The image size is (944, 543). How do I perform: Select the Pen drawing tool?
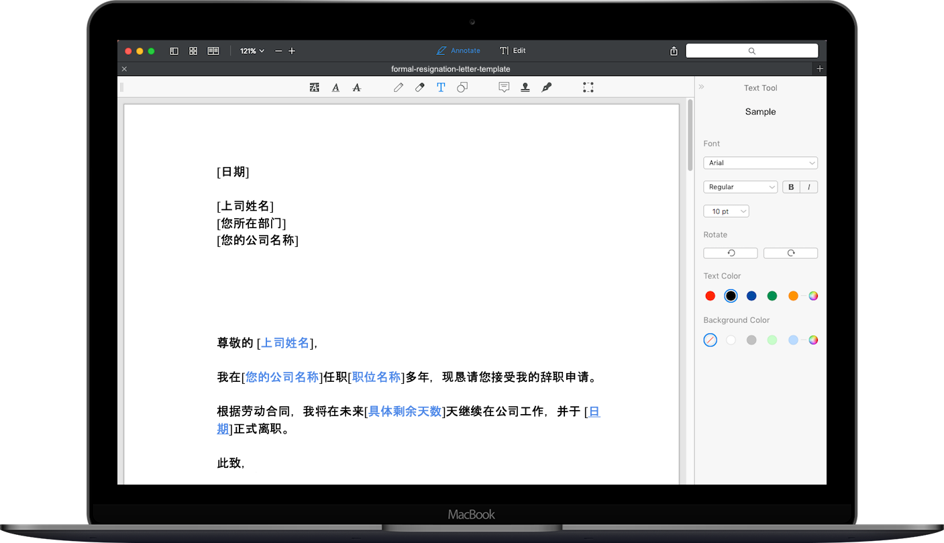pyautogui.click(x=399, y=87)
